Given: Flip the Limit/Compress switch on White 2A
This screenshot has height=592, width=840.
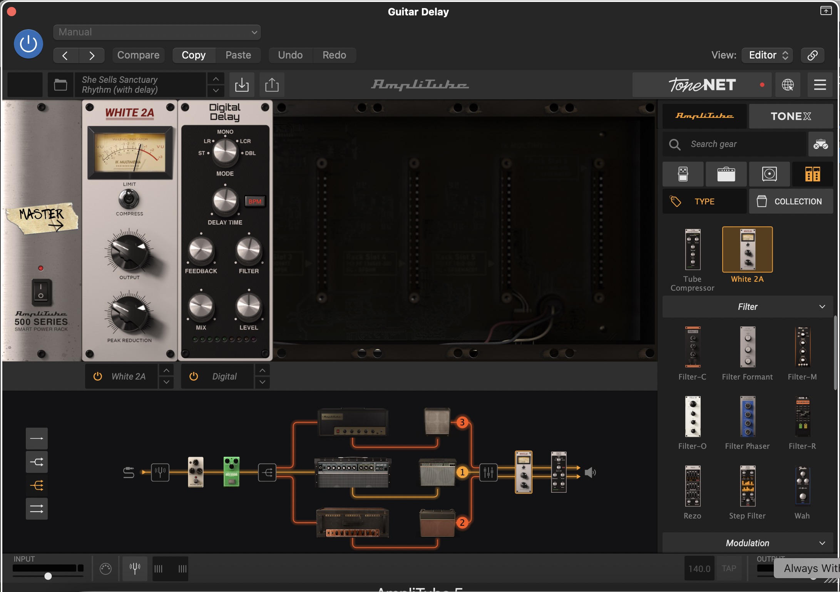Looking at the screenshot, I should point(129,199).
